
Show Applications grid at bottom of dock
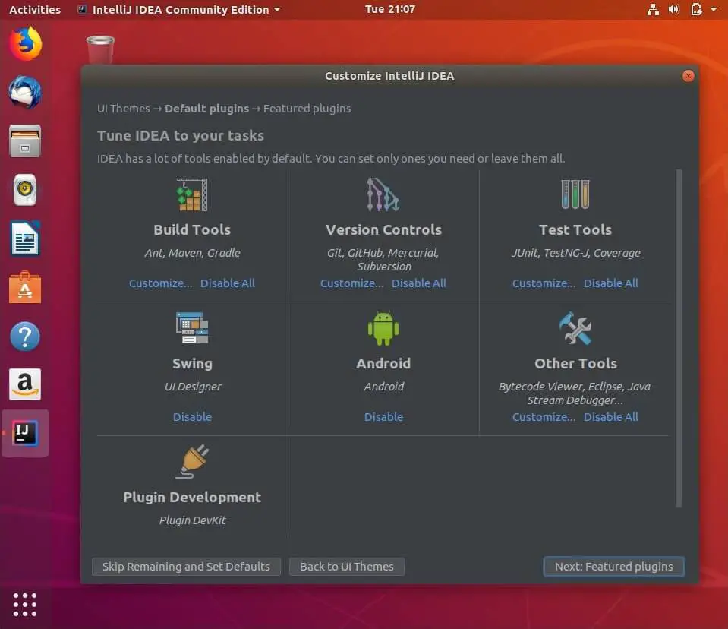(x=25, y=605)
